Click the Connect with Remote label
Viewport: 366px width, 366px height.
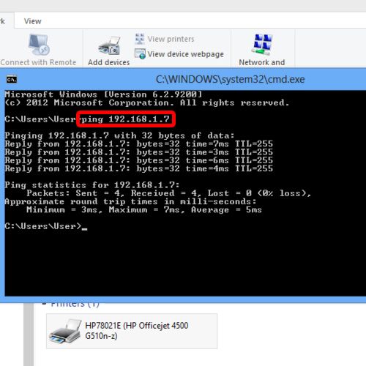(38, 62)
